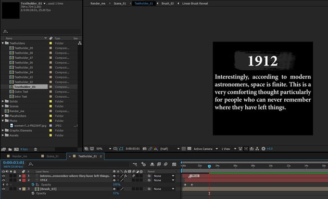The image size is (328, 199).
Task: Click the Brush_03 layer composition icon
Action: [x=37, y=189]
